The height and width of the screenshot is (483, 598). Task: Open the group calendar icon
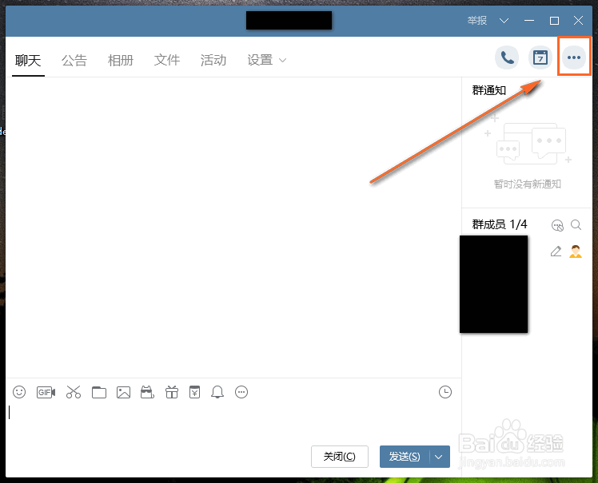pyautogui.click(x=540, y=57)
